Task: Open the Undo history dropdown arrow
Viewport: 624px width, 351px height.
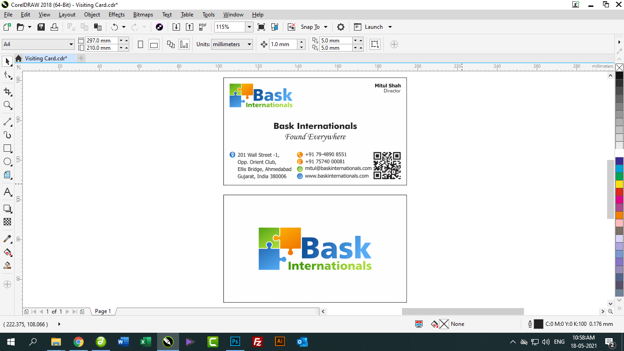Action: (x=124, y=27)
